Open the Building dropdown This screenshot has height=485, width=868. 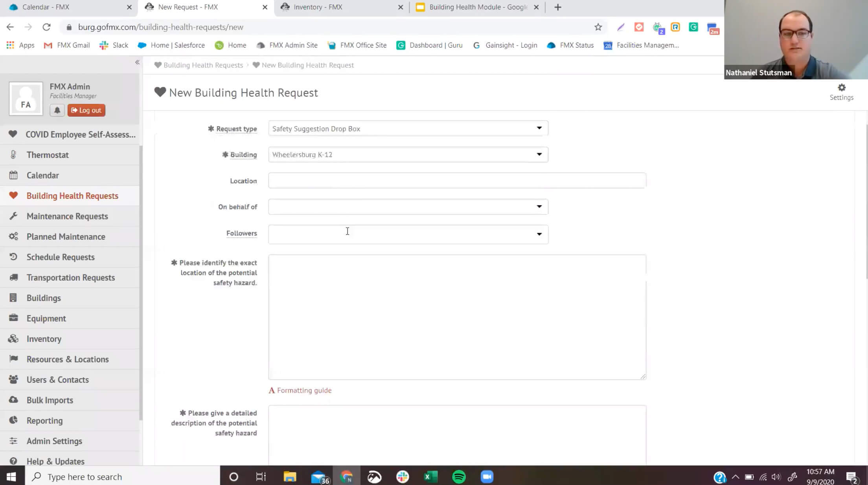539,154
